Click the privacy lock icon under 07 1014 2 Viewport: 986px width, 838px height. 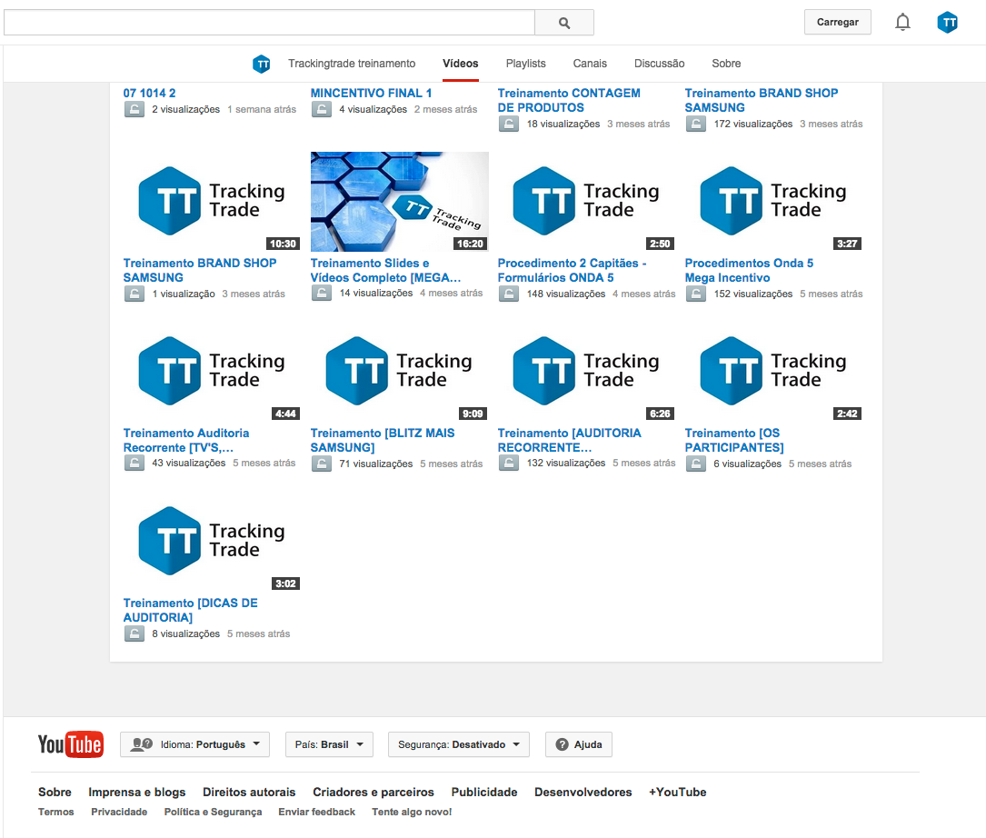(134, 109)
